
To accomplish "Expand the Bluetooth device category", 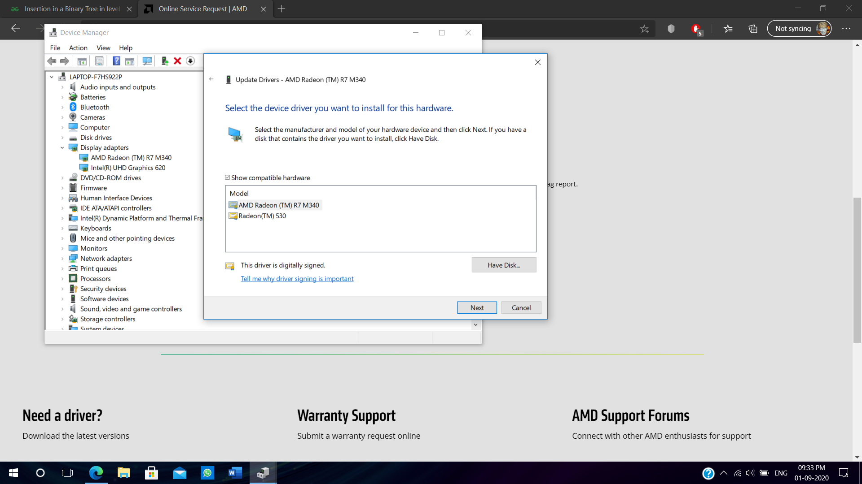I will 63,107.
